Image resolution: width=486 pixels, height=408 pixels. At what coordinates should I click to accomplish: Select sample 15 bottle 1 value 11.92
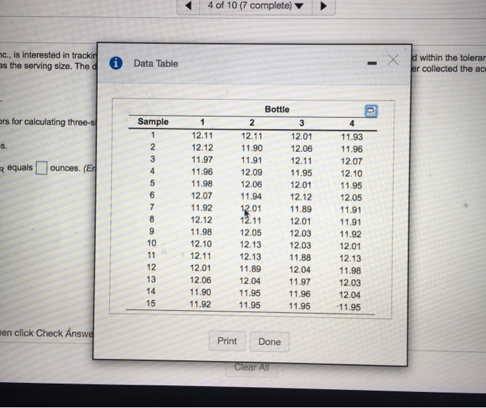click(x=200, y=304)
